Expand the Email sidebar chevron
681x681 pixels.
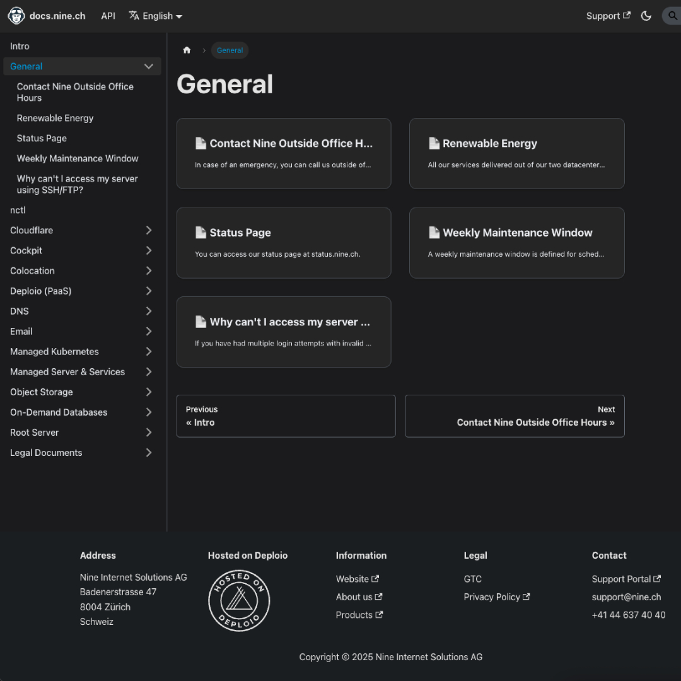point(149,332)
